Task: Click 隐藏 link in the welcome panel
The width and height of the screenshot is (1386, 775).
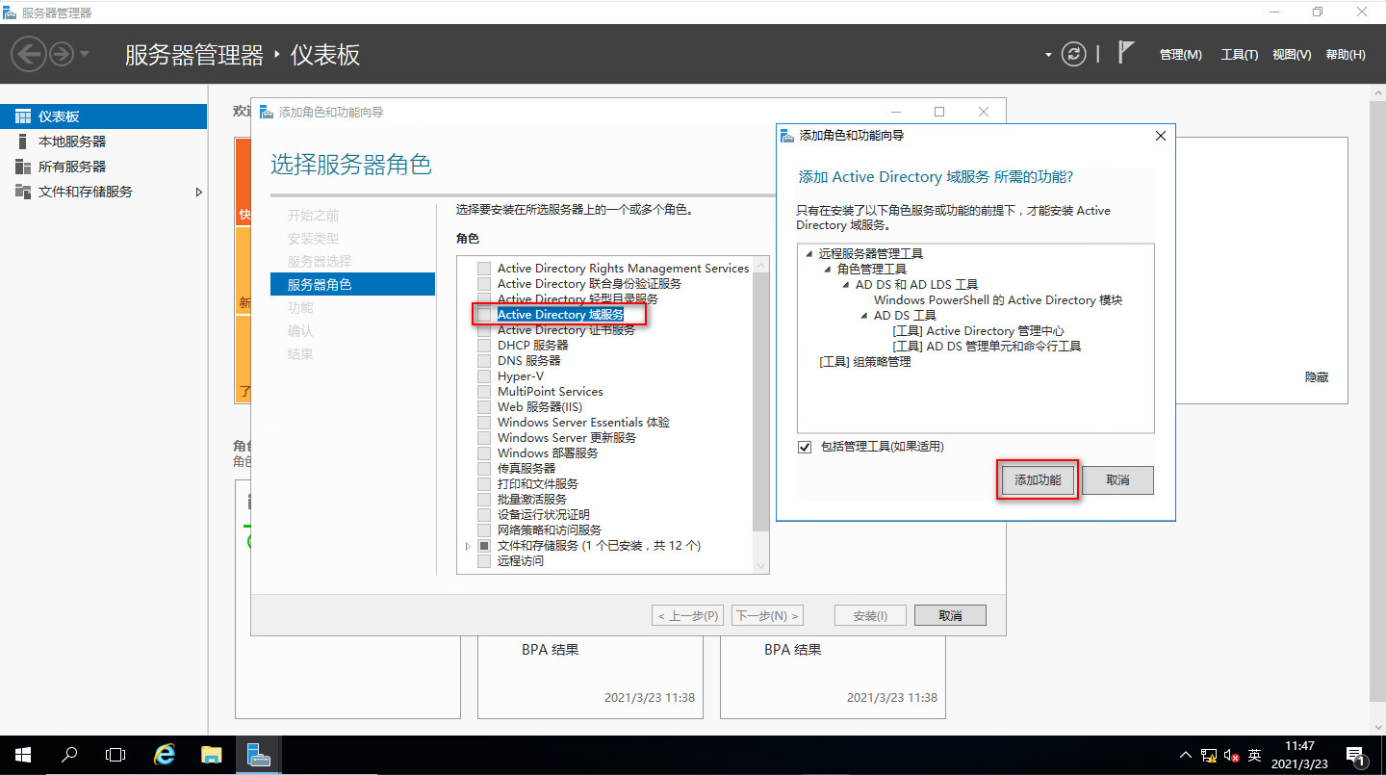Action: tap(1317, 377)
